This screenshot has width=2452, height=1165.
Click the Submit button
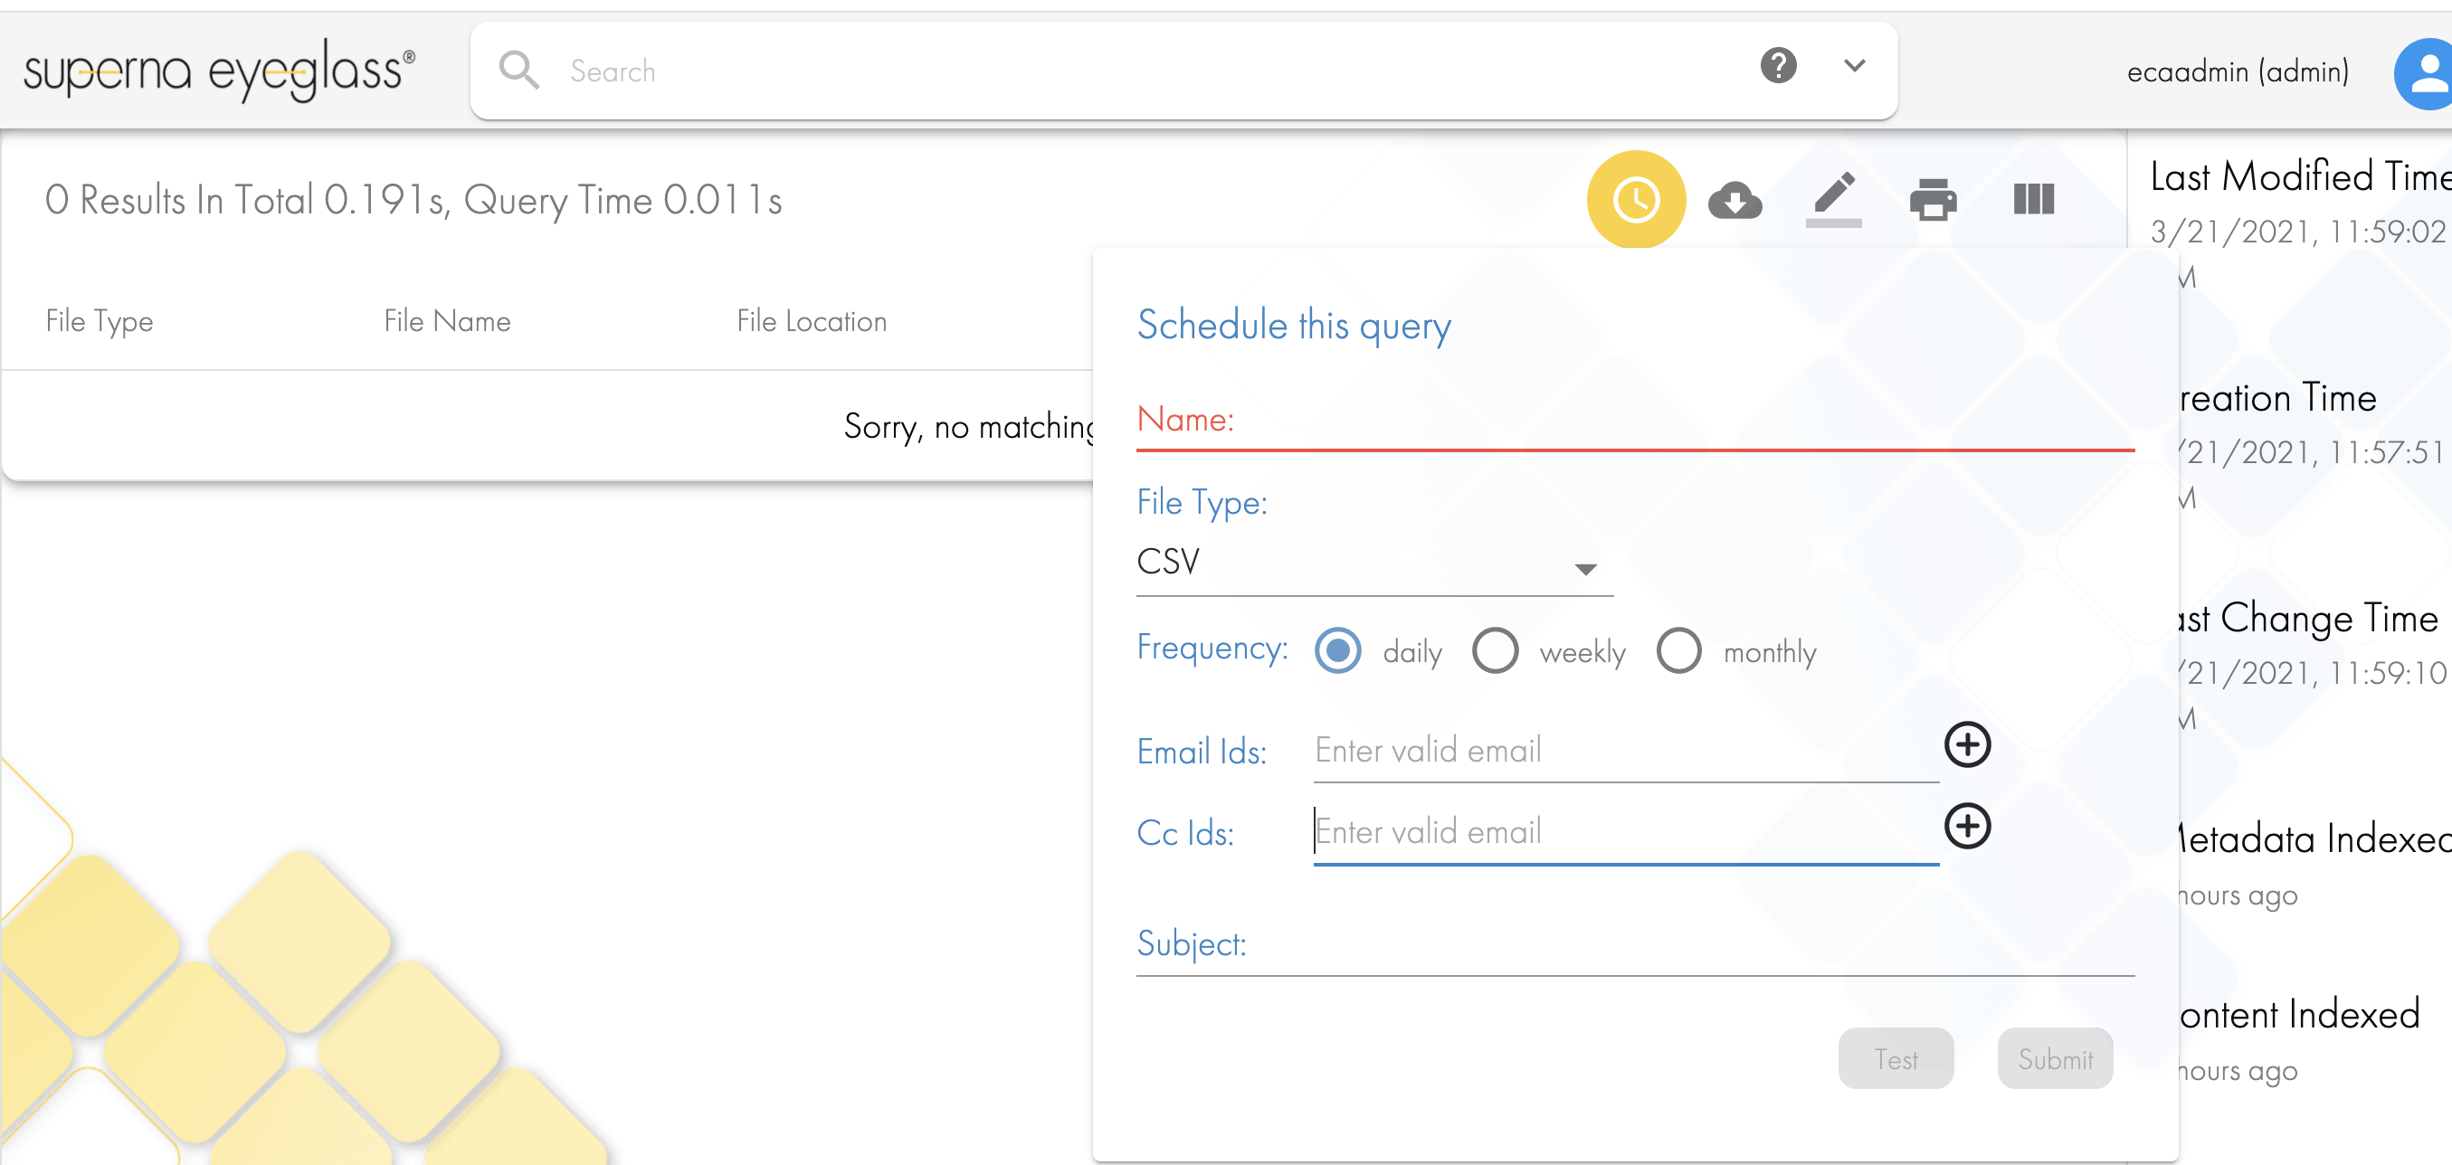tap(2054, 1058)
